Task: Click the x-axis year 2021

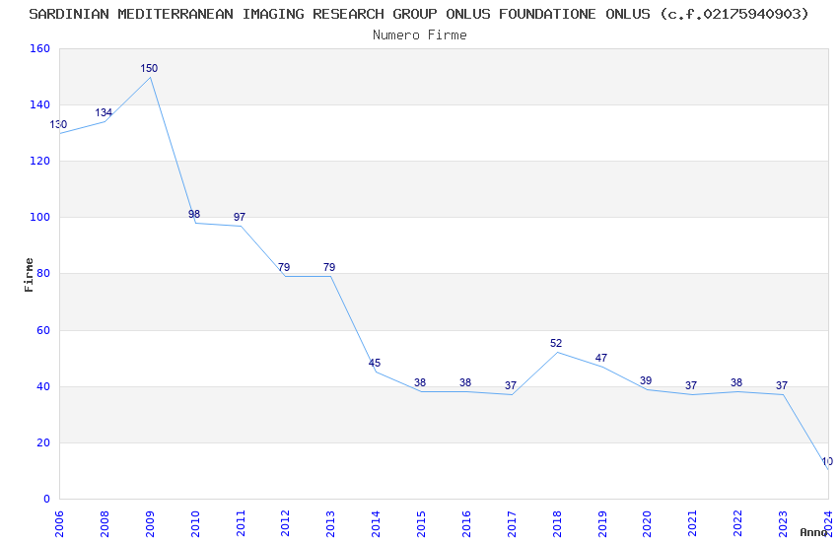Action: tap(692, 523)
